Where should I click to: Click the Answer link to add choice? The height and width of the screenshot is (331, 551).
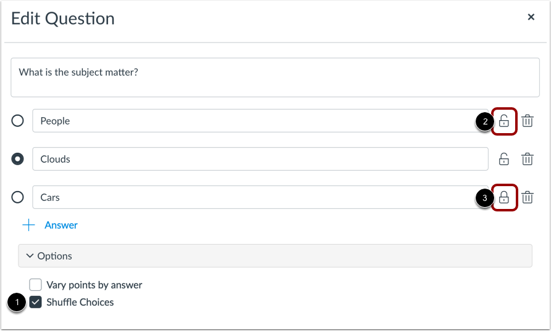click(x=61, y=225)
